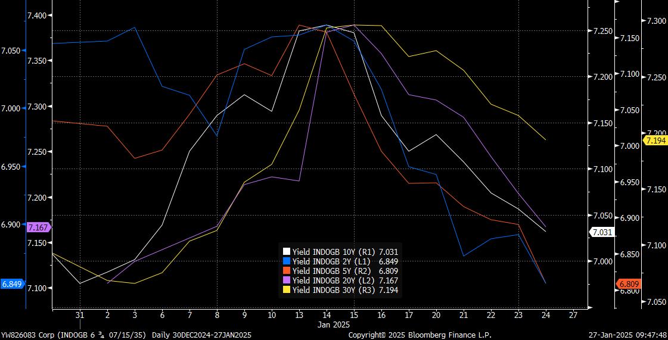Viewport: 668px width, 340px height.
Task: Click the blue 6.849 value tag on left axis
Action: (x=11, y=284)
